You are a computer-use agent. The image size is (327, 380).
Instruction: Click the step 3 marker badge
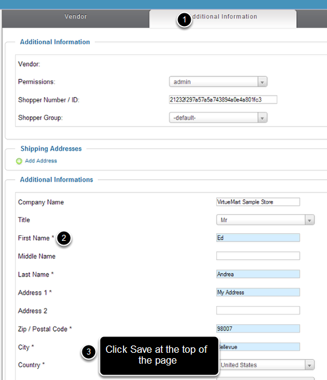pos(89,352)
